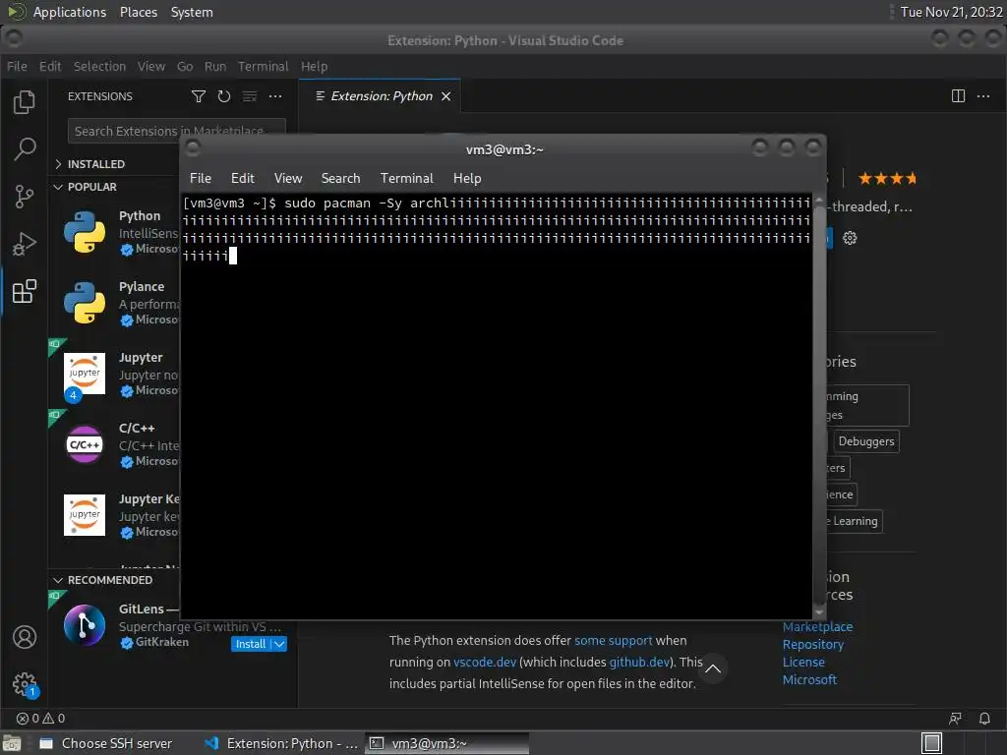Open editor more actions ellipsis

point(983,96)
